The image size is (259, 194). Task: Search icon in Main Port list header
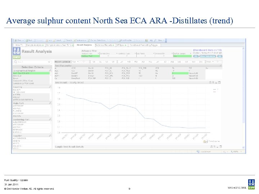click(x=50, y=103)
